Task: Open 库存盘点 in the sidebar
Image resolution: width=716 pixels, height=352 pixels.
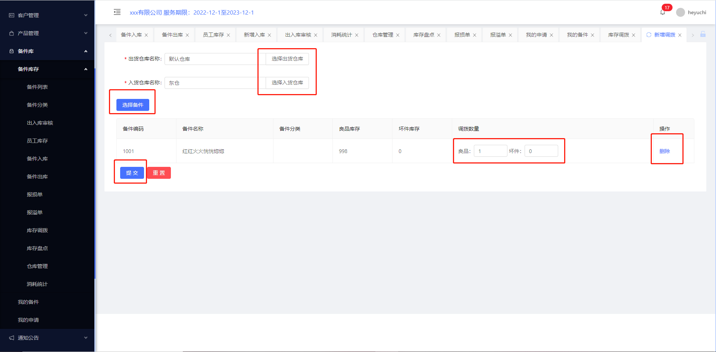Action: [37, 248]
